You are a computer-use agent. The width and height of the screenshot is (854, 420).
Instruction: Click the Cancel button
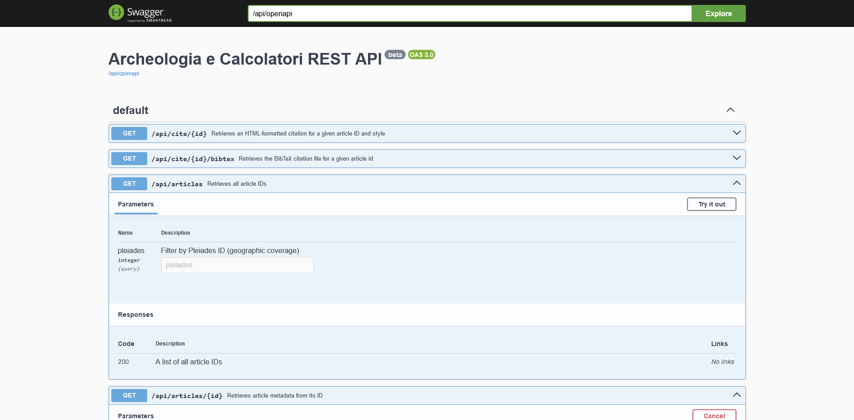(x=714, y=416)
